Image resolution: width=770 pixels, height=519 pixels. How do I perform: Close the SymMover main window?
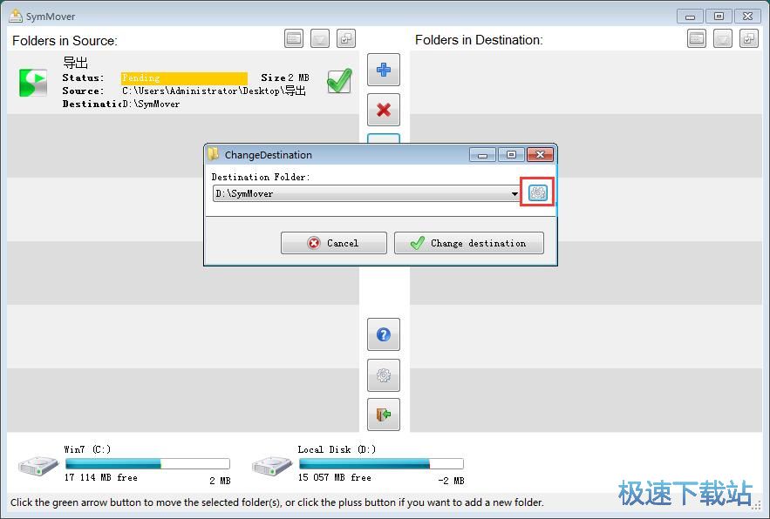(747, 17)
